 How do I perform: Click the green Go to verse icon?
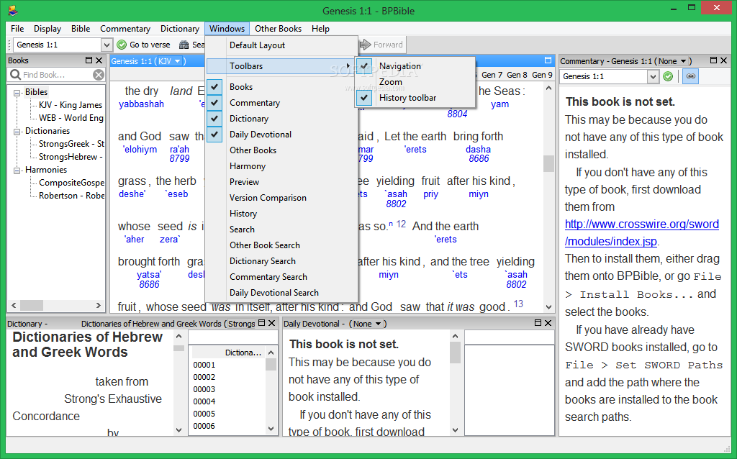point(122,45)
